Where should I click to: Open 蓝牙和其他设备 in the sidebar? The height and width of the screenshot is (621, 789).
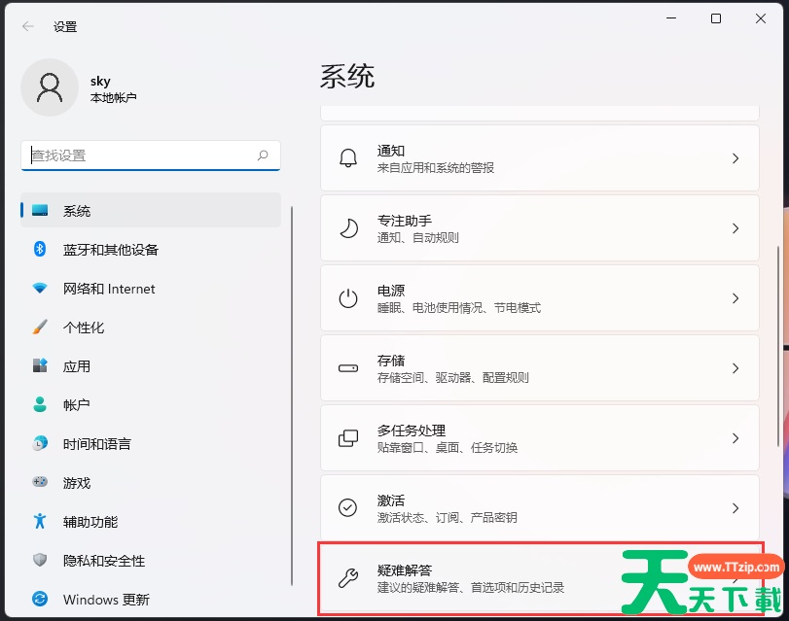pos(151,249)
